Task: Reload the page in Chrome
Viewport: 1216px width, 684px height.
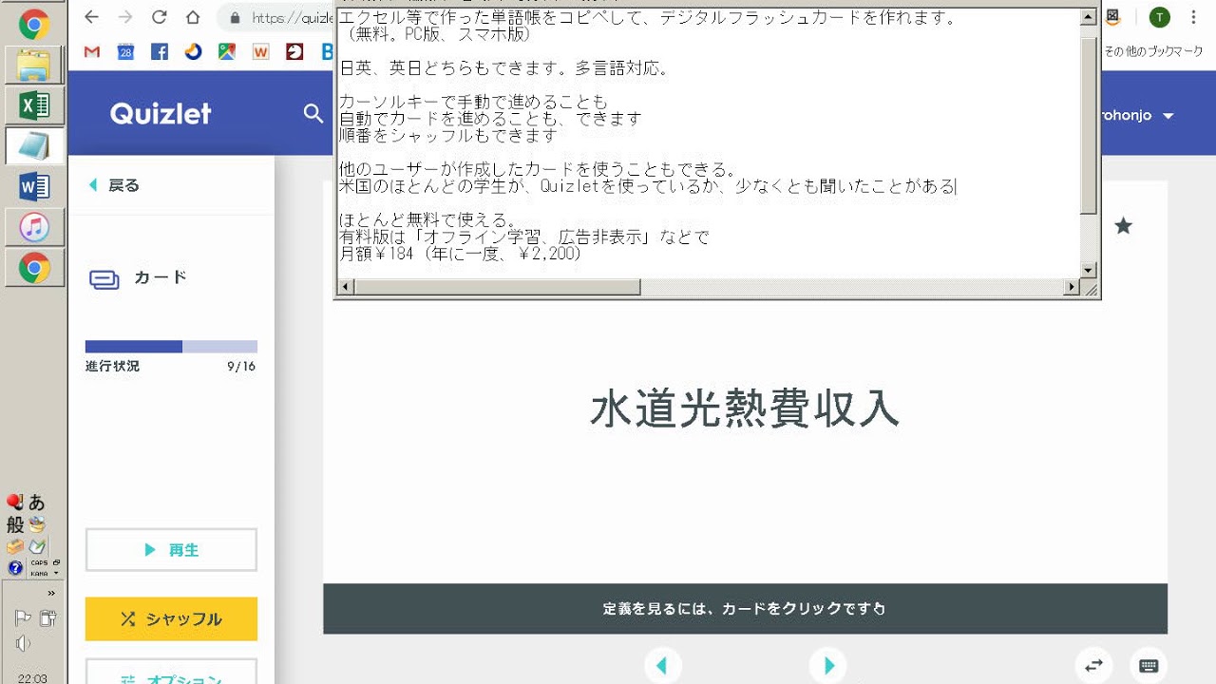Action: 160,17
